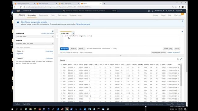The width and height of the screenshot is (198, 111).
Task: Open the English (US) language dropdown
Action: (27, 104)
